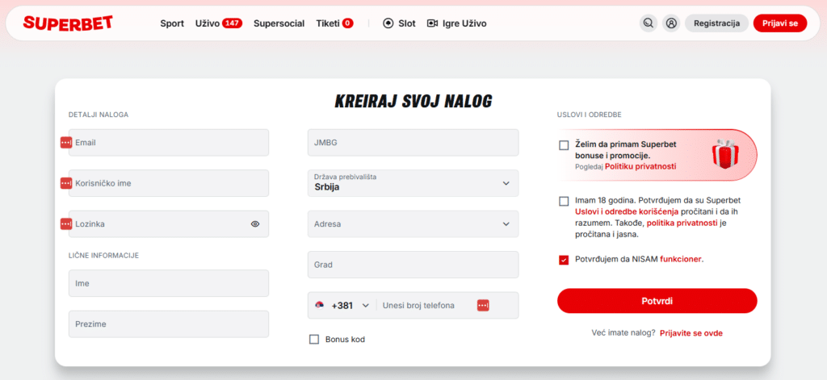Image resolution: width=827 pixels, height=380 pixels.
Task: Click the USLOVI I ODREDBE section label
Action: pos(589,115)
